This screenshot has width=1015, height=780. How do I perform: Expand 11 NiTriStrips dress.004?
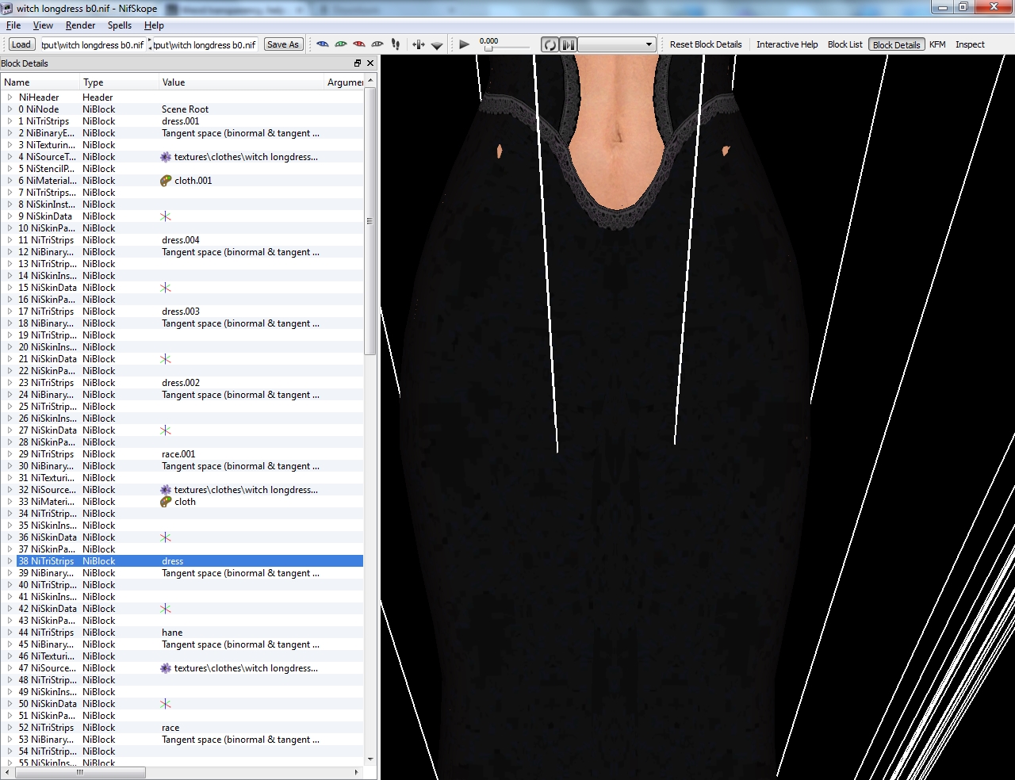click(x=10, y=240)
